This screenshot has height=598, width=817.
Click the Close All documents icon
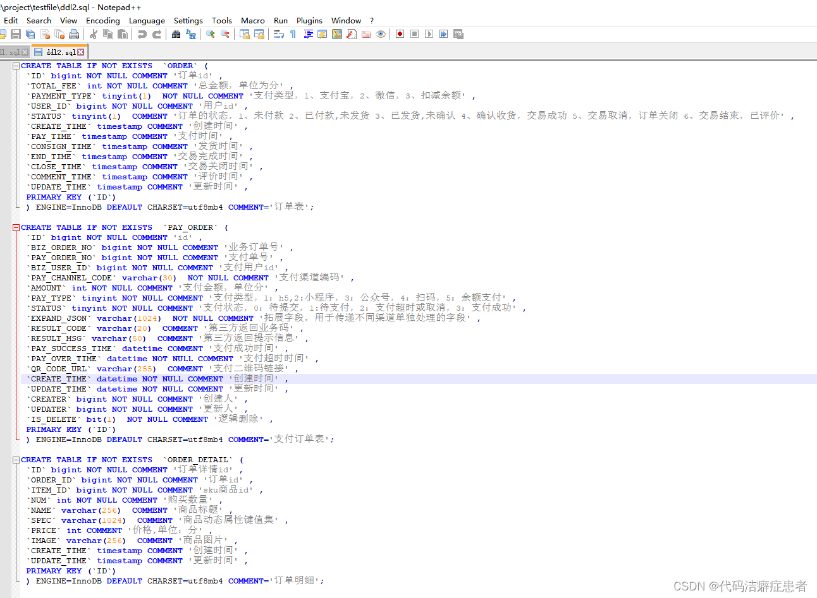click(59, 34)
